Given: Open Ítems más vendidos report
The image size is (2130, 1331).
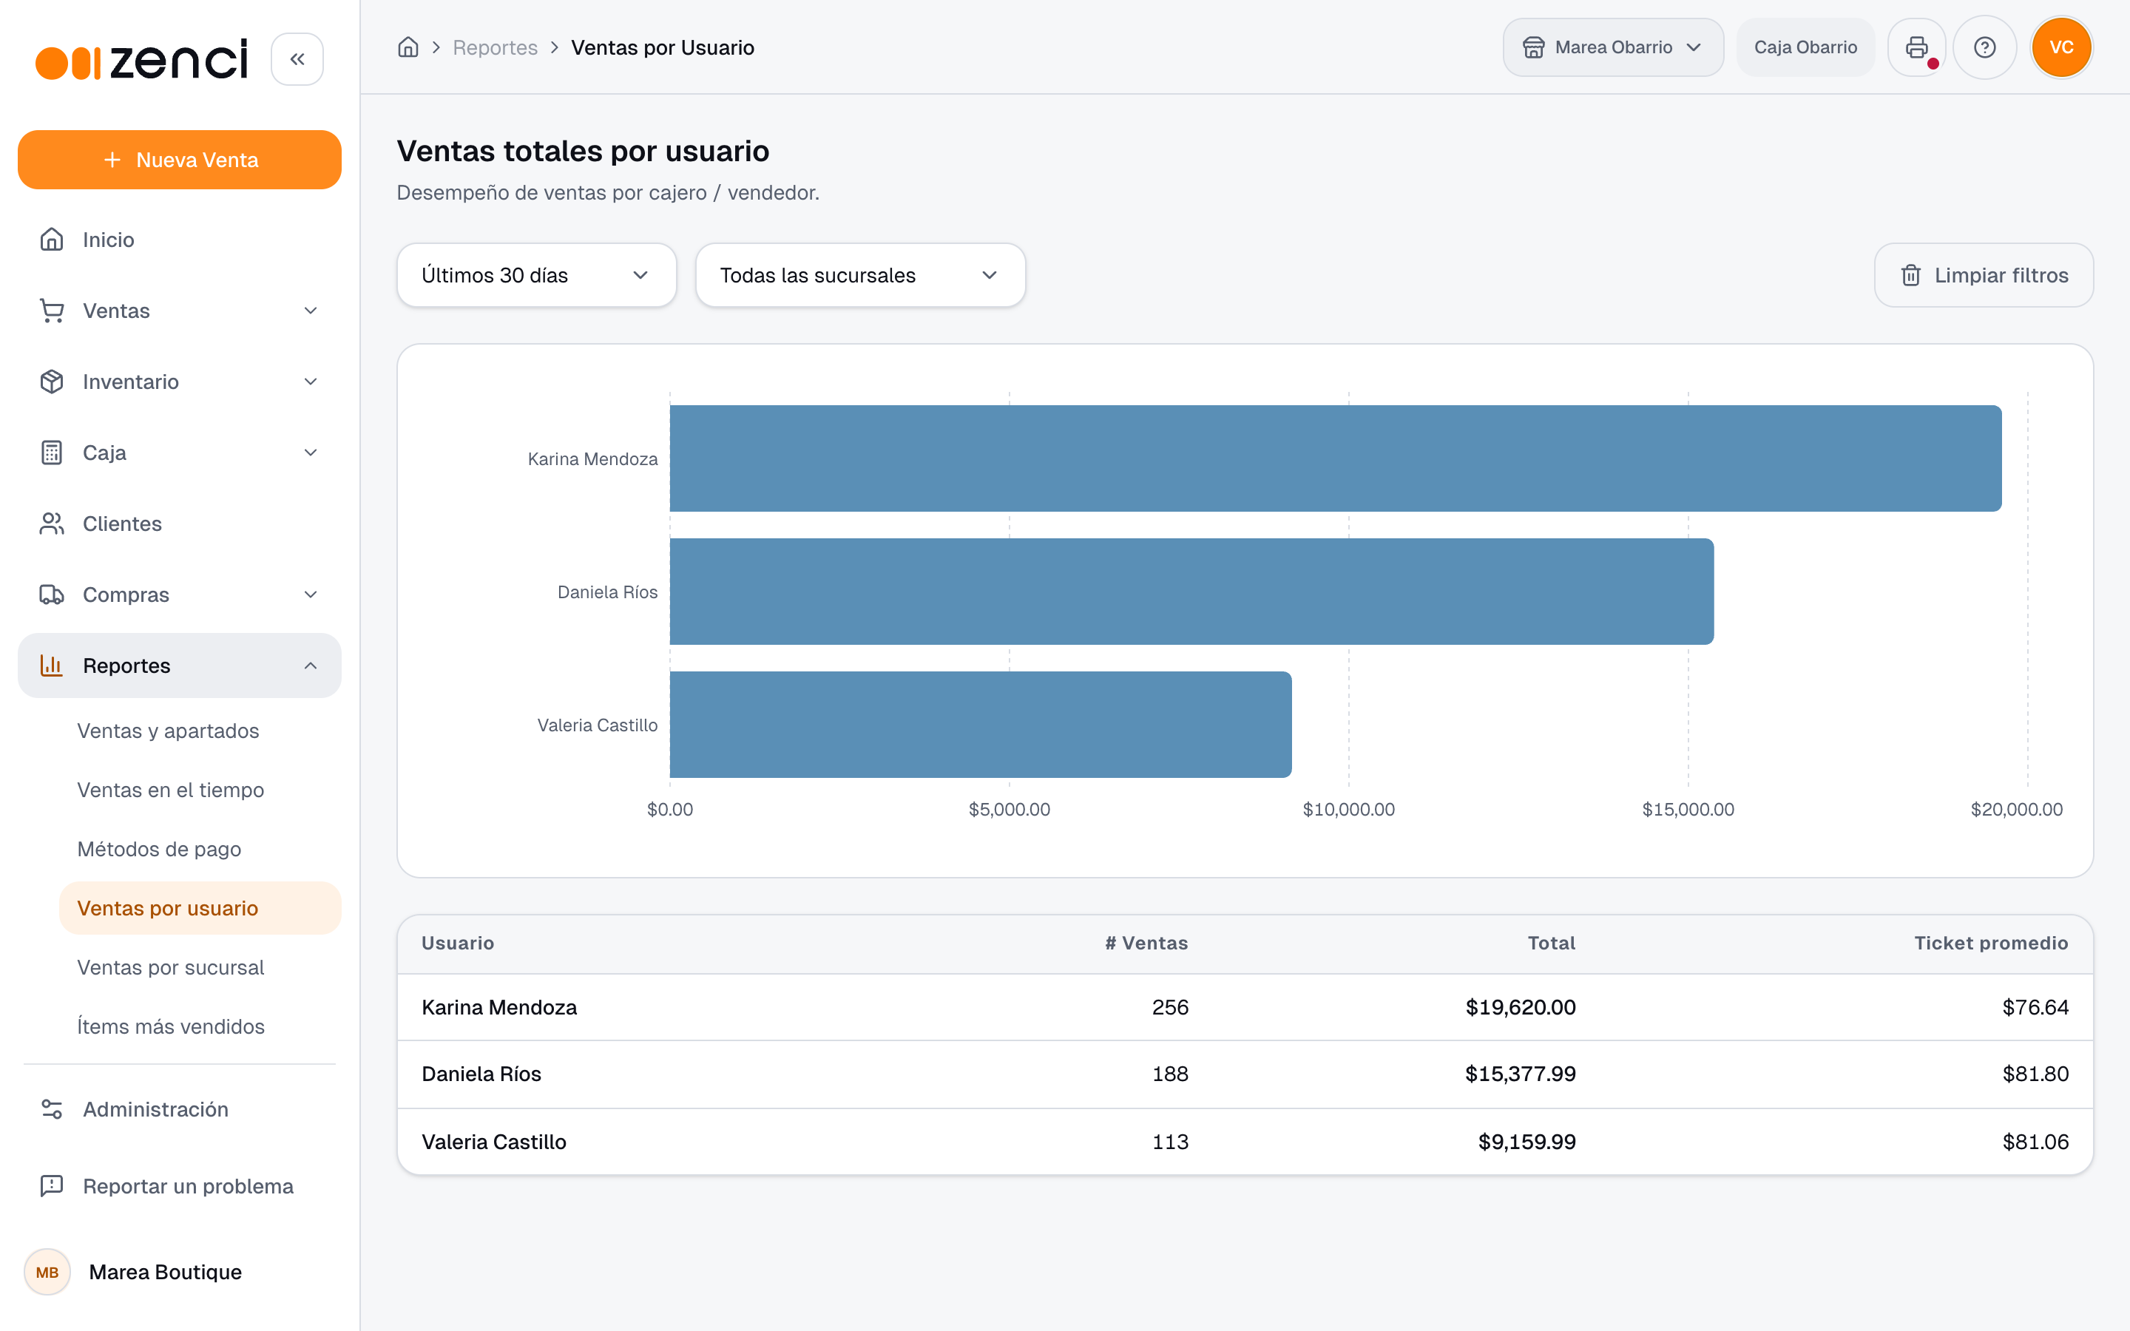Looking at the screenshot, I should (x=171, y=1026).
